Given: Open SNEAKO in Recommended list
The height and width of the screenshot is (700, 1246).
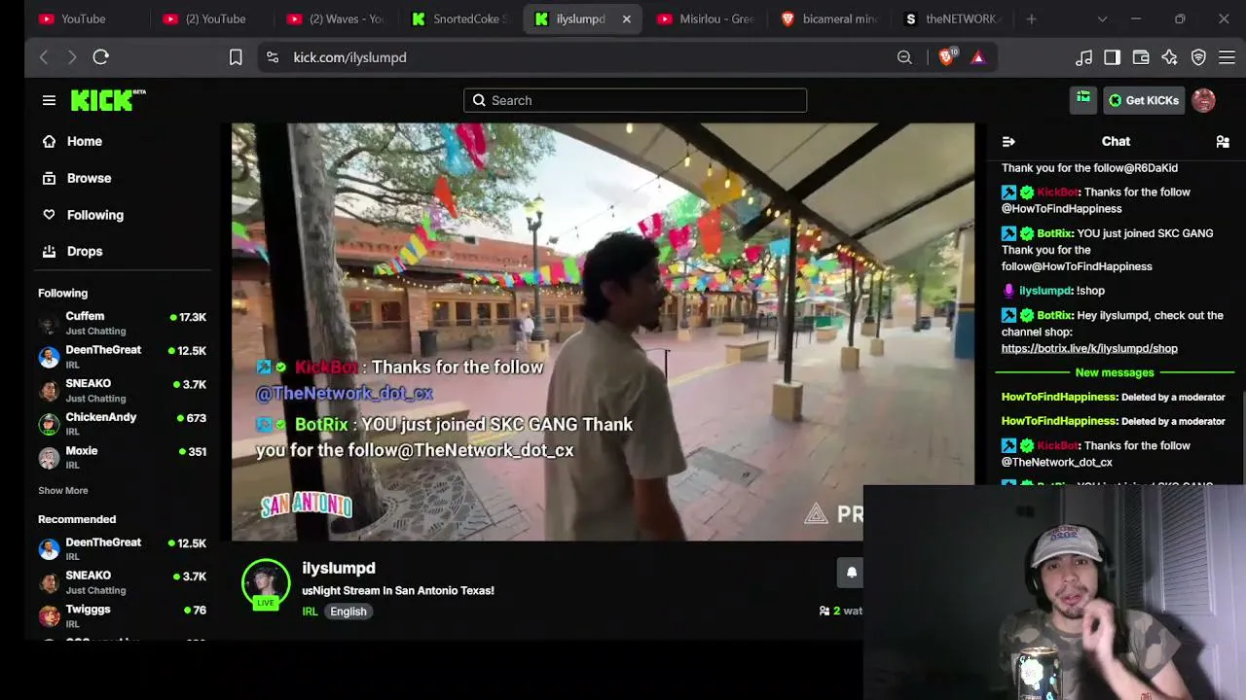Looking at the screenshot, I should pyautogui.click(x=123, y=582).
